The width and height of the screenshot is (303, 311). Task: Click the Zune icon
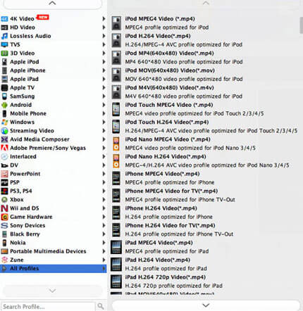coord(4,260)
